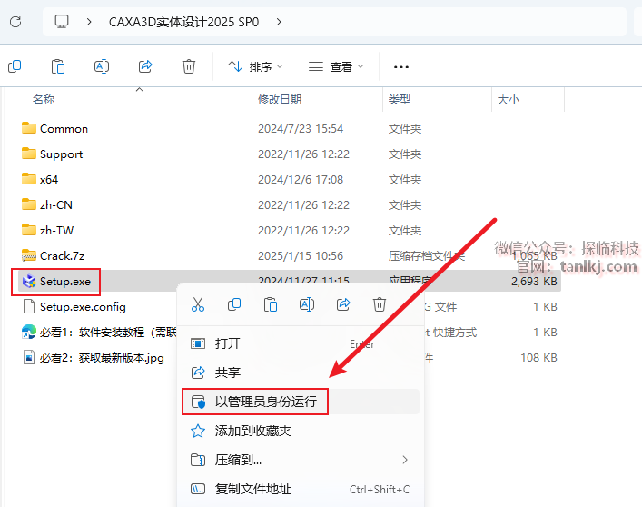Choose 复制文件地址 in the context menu
Screen dimensions: 642x507
pos(301,489)
